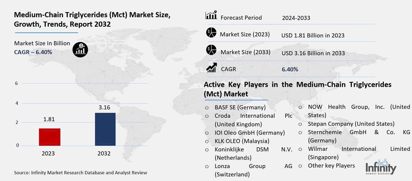This screenshot has width=412, height=181.
Task: Collapse the Market Size In Billion chart
Action: pos(42,43)
